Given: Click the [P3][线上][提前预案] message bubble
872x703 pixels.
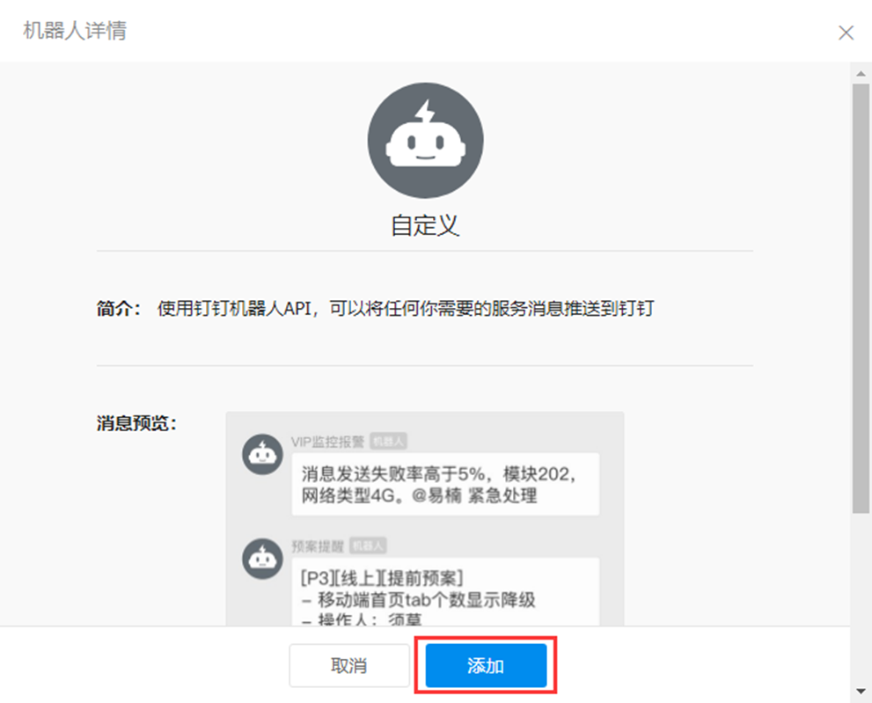Looking at the screenshot, I should point(445,592).
